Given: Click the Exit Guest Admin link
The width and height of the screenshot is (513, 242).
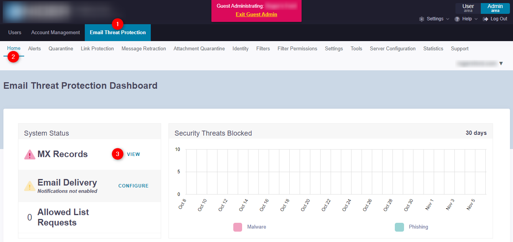Looking at the screenshot, I should pos(256,14).
